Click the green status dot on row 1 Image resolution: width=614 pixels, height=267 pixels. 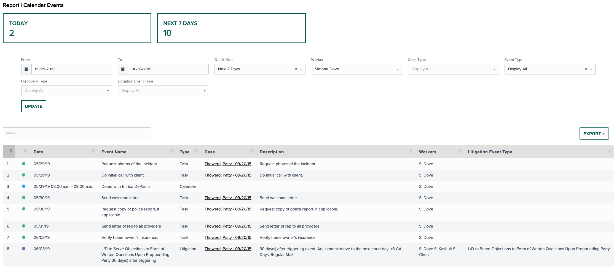24,163
